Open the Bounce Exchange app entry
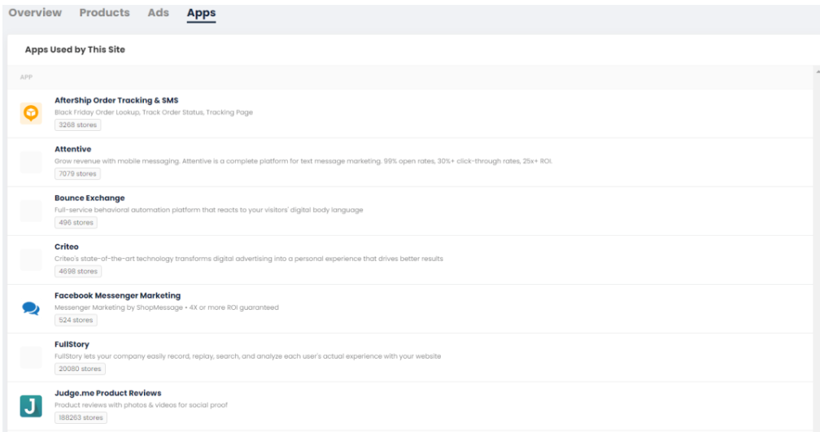820x432 pixels. (89, 198)
